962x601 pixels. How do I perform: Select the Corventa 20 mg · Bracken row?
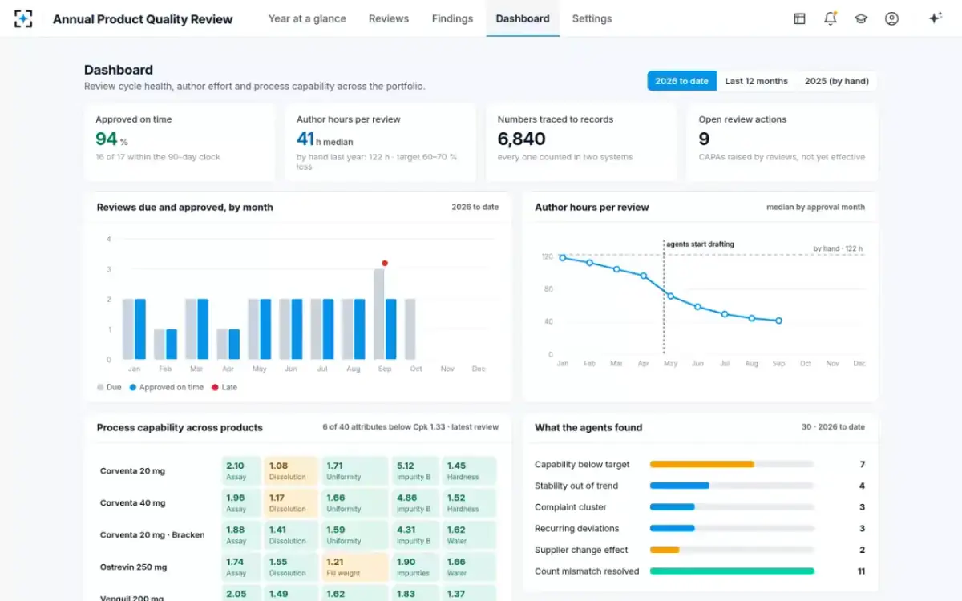pyautogui.click(x=152, y=535)
